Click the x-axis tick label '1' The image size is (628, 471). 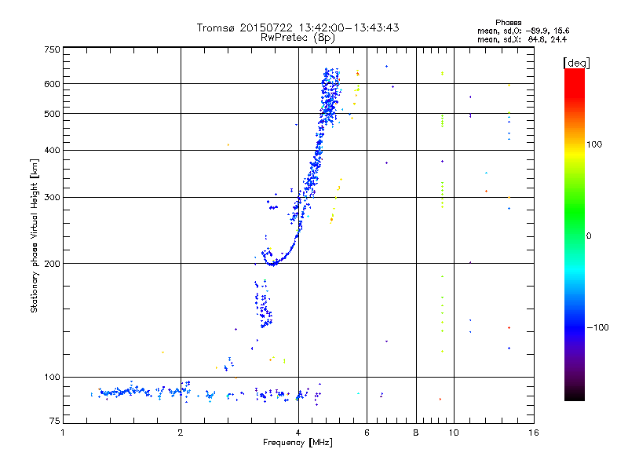[63, 433]
